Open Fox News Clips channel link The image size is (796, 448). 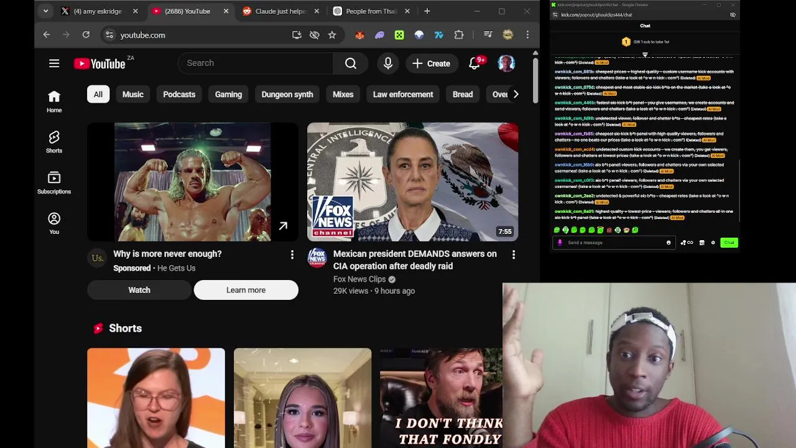tap(359, 279)
